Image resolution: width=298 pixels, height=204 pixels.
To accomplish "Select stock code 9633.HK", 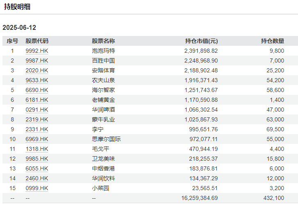I will (x=36, y=80).
